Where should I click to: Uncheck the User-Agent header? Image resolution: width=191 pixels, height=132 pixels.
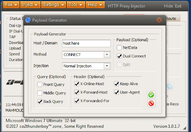pos(116,92)
